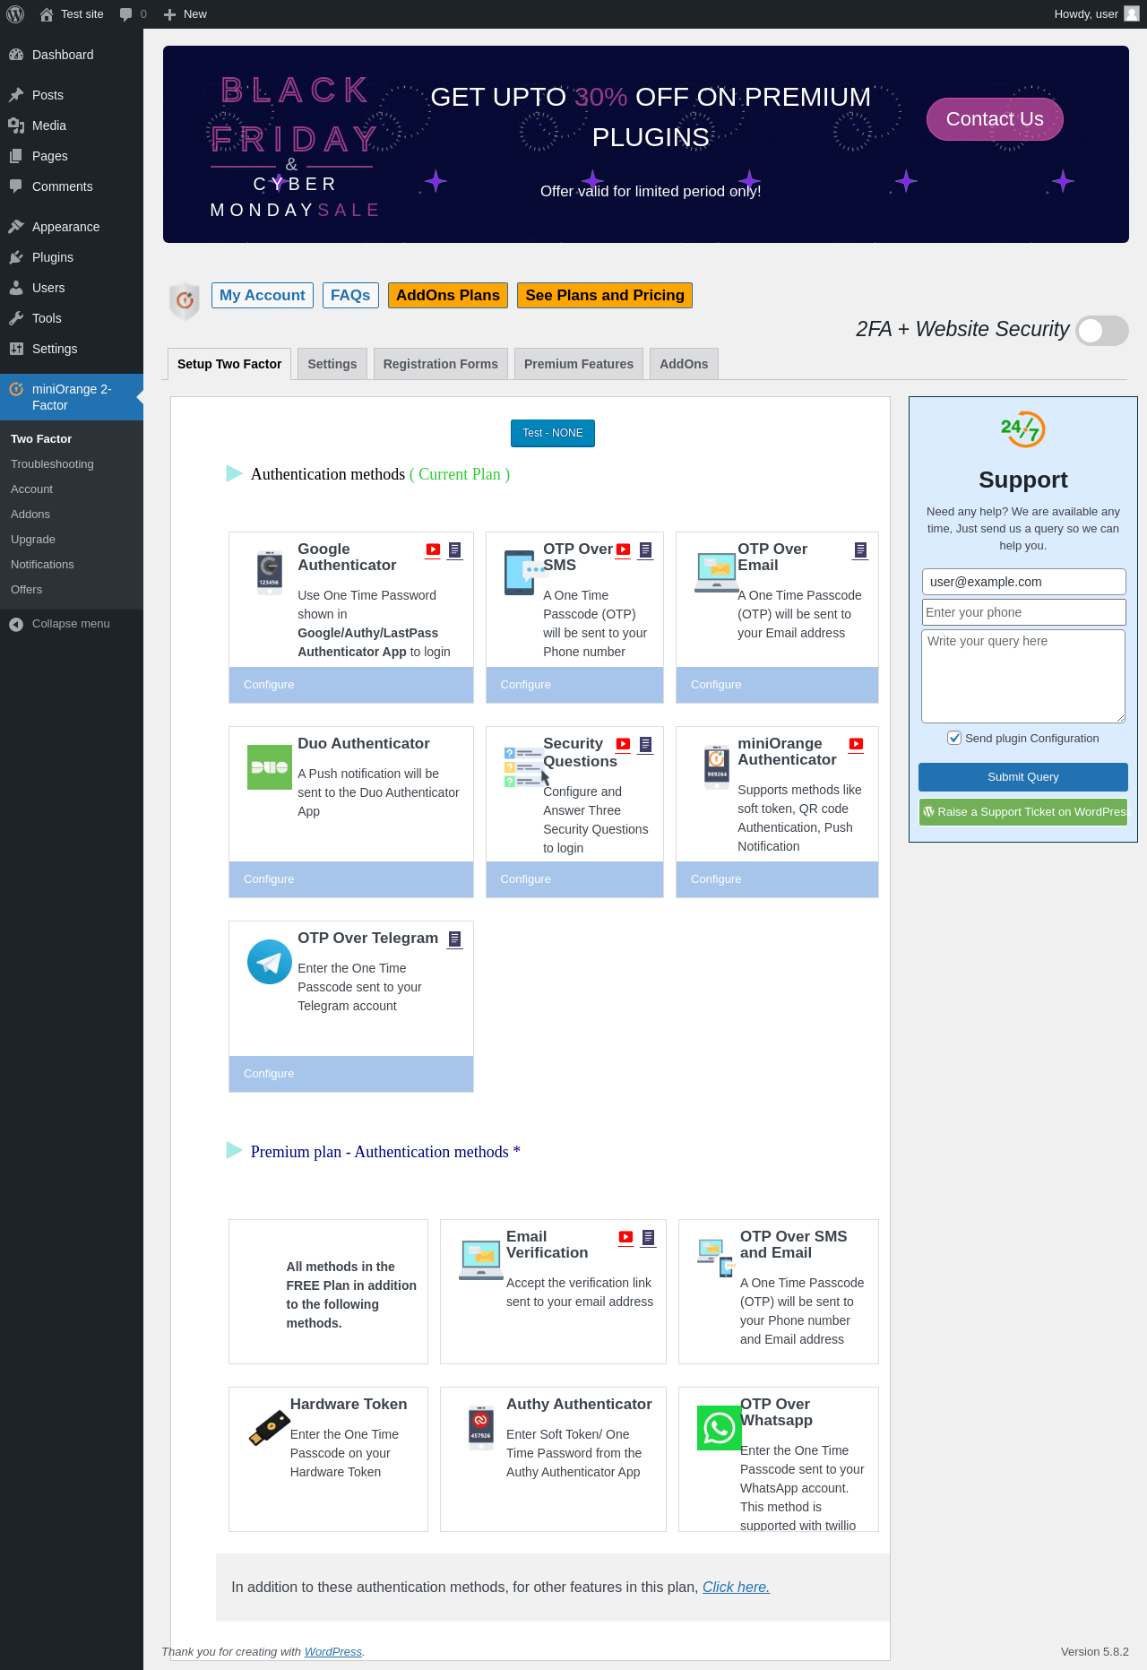Open My Account button
The height and width of the screenshot is (1670, 1147).
click(x=263, y=295)
